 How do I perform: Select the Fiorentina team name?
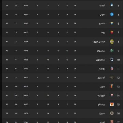(x=101, y=96)
